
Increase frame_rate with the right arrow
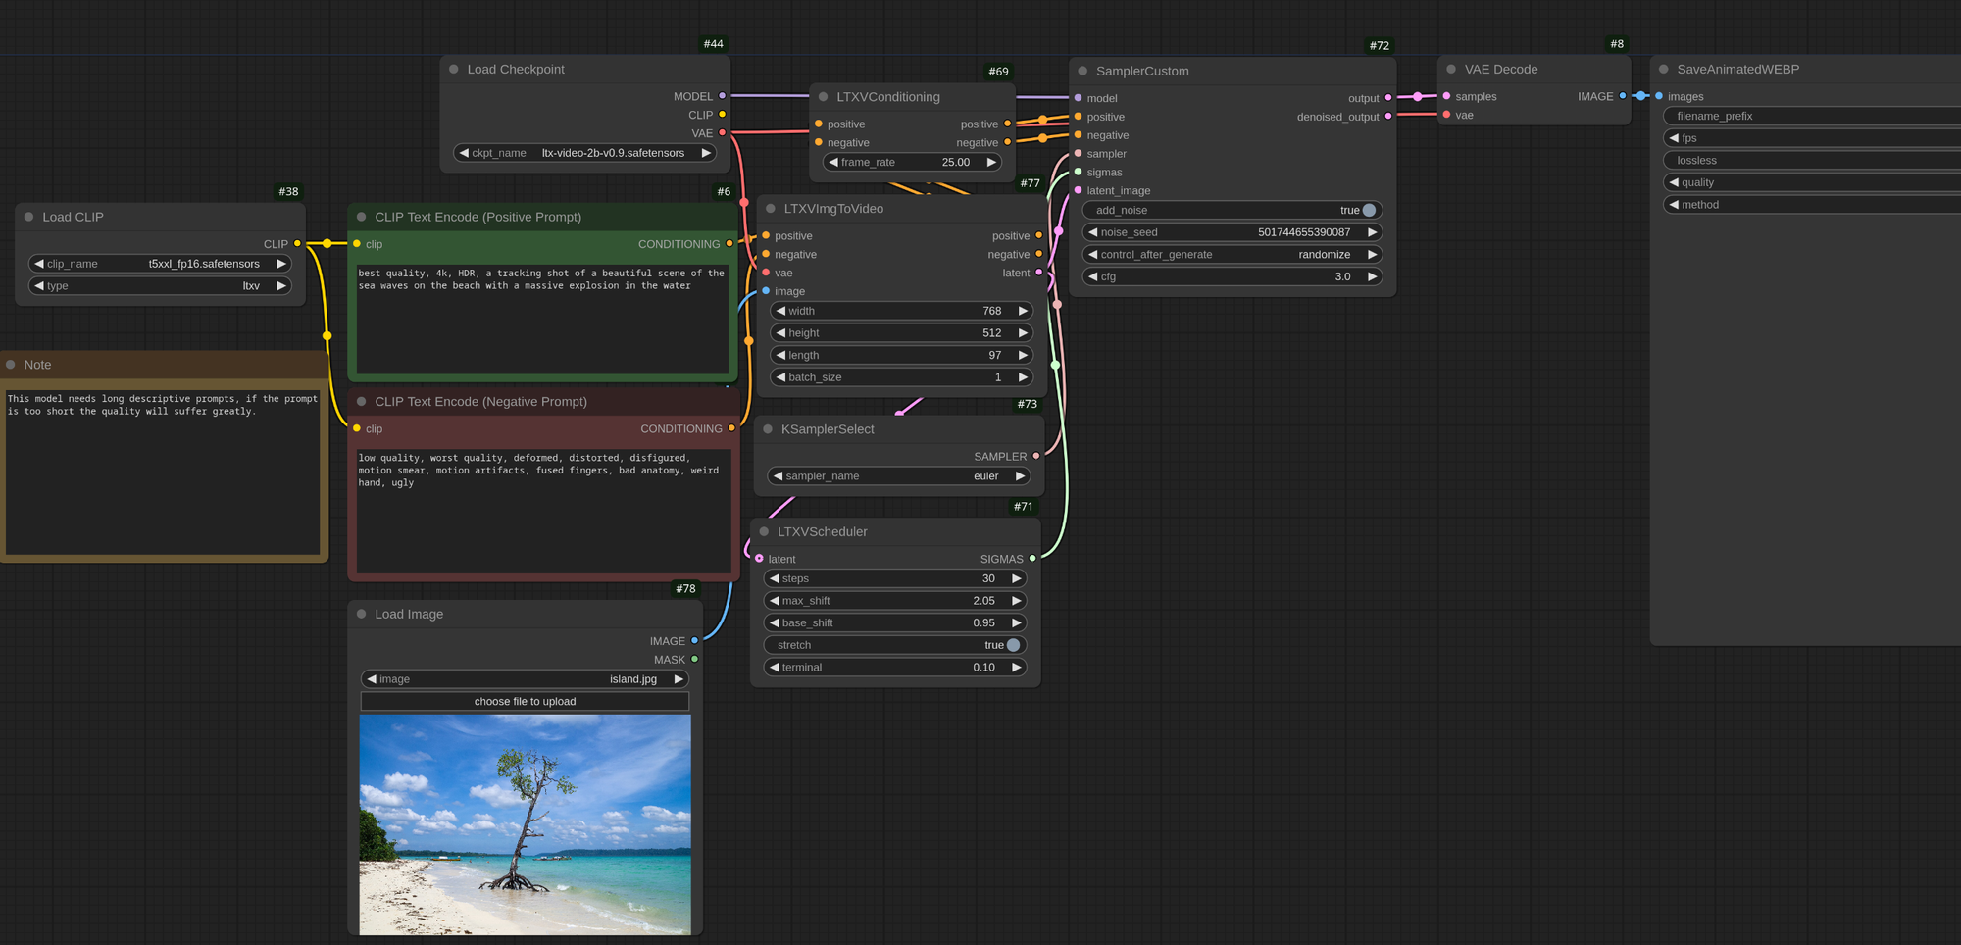[x=991, y=162]
